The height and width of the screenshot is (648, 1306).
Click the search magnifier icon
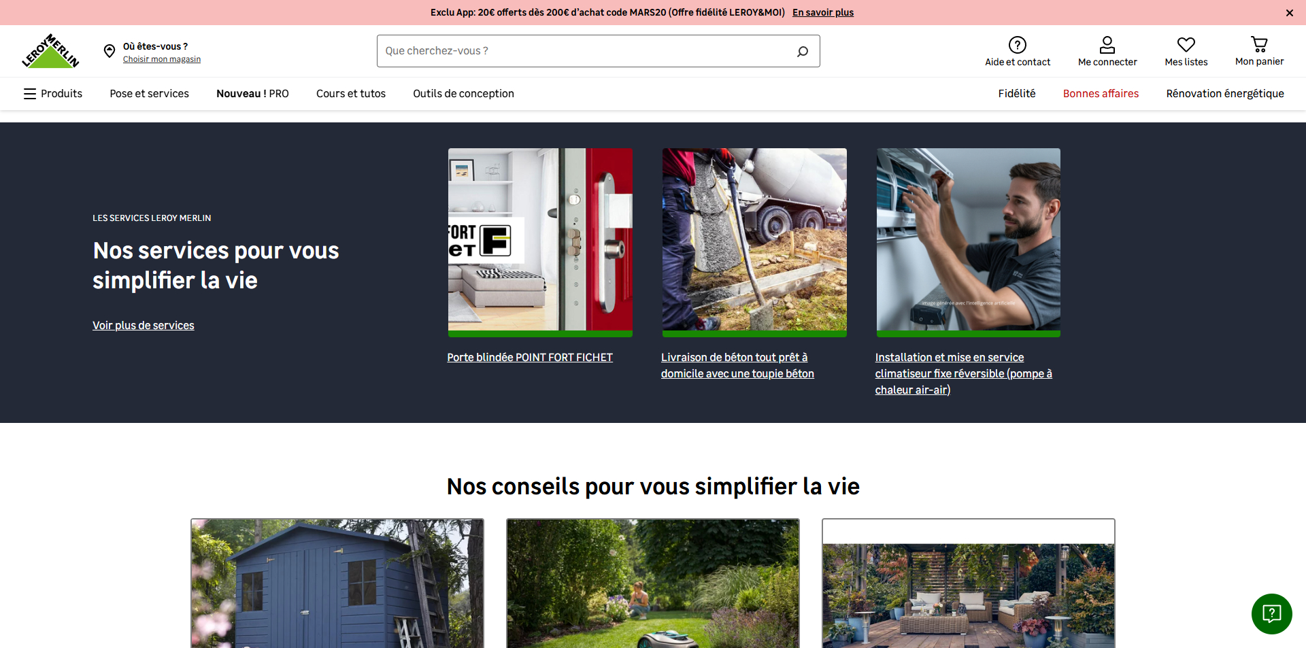803,51
